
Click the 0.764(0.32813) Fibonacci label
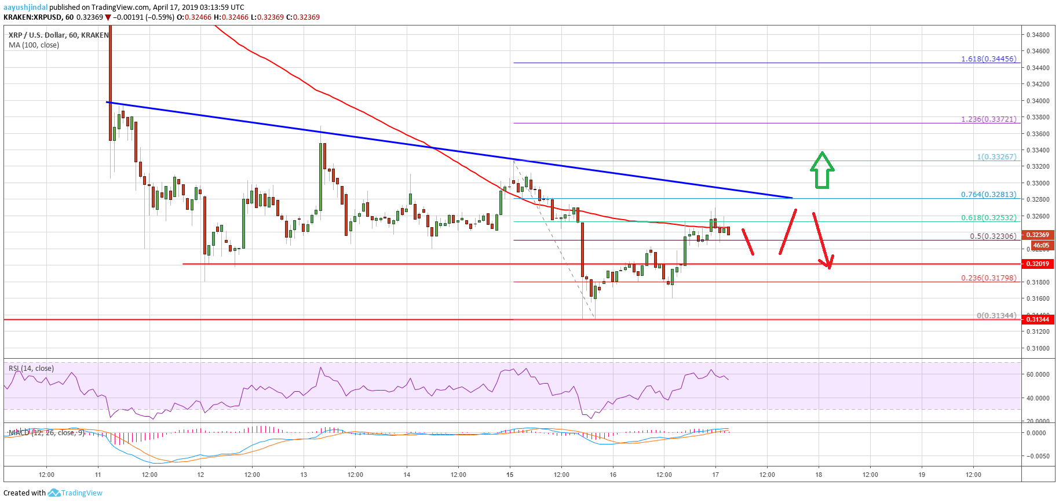click(988, 195)
